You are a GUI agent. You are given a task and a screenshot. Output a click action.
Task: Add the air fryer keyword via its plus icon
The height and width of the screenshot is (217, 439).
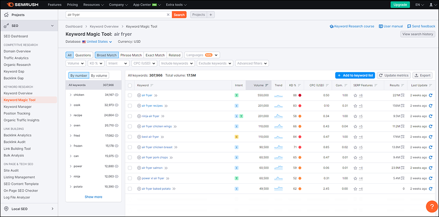click(x=139, y=95)
